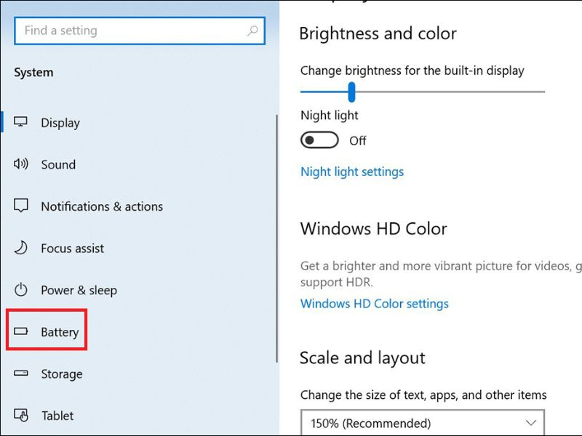
Task: Click the Battery icon in sidebar
Action: pos(21,331)
